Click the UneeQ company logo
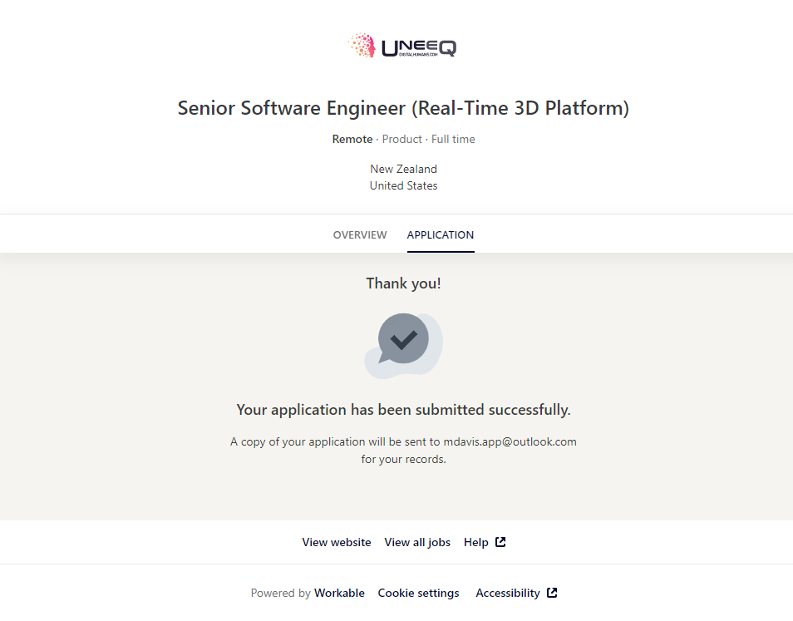Screen dimensions: 793x621 (x=403, y=46)
